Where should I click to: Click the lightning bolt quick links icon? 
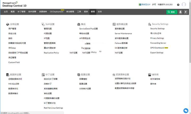186,12
